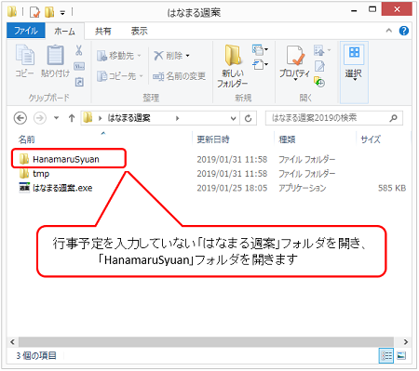This screenshot has width=419, height=371.
Task: Click 名前の変更 rename button
Action: coord(179,76)
